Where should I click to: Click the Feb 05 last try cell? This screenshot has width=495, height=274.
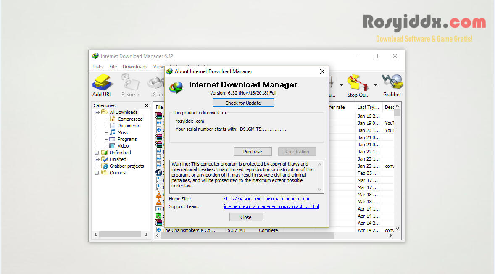tap(368, 173)
